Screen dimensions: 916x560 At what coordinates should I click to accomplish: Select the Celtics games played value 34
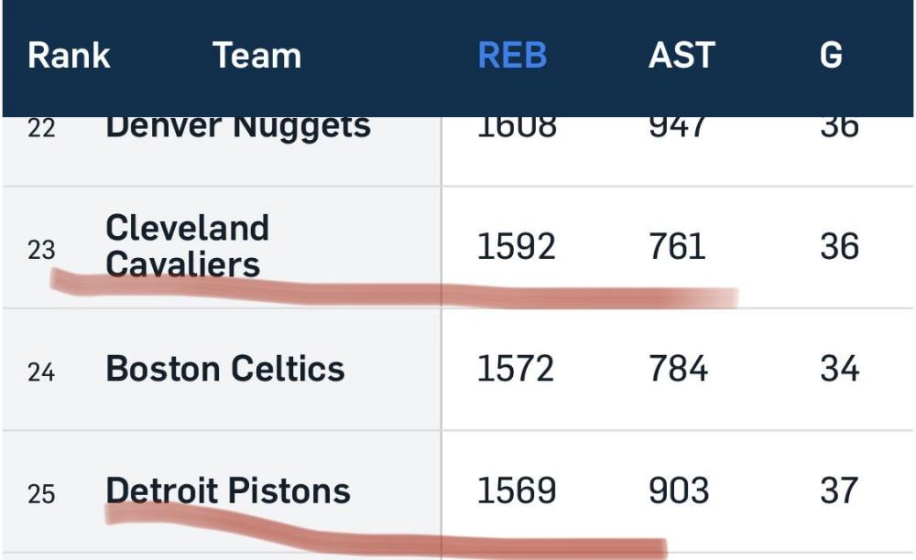tap(839, 370)
